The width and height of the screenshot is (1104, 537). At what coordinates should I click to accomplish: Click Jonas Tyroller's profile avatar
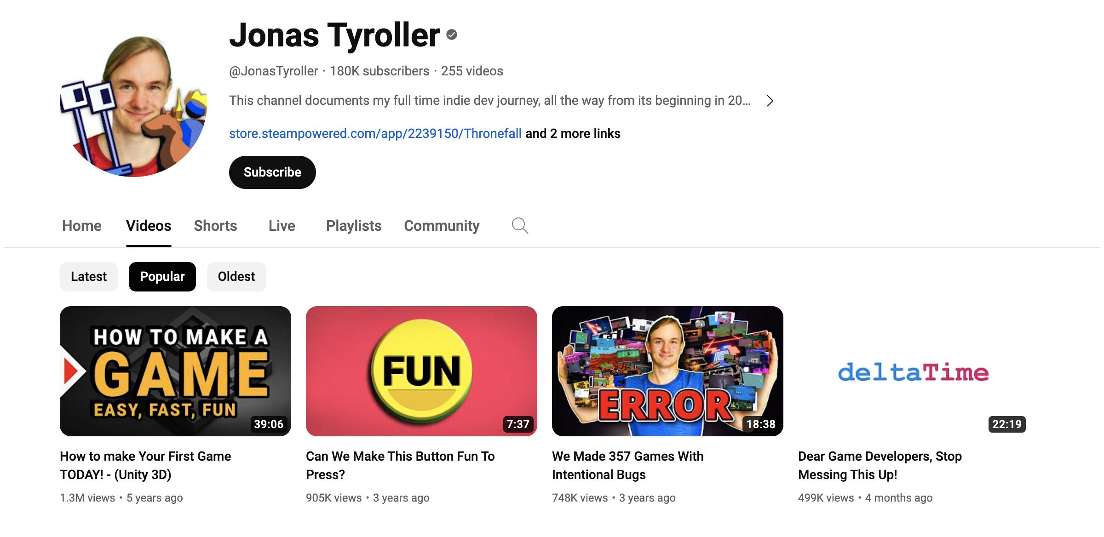click(x=133, y=107)
